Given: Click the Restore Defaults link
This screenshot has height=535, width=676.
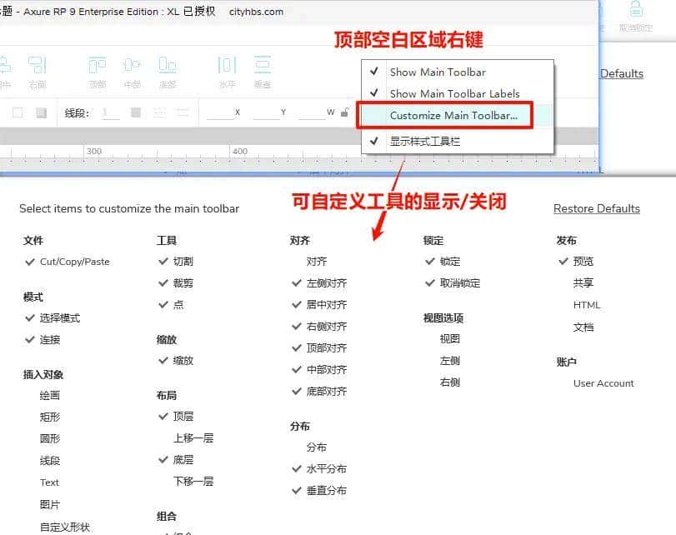Looking at the screenshot, I should click(596, 208).
